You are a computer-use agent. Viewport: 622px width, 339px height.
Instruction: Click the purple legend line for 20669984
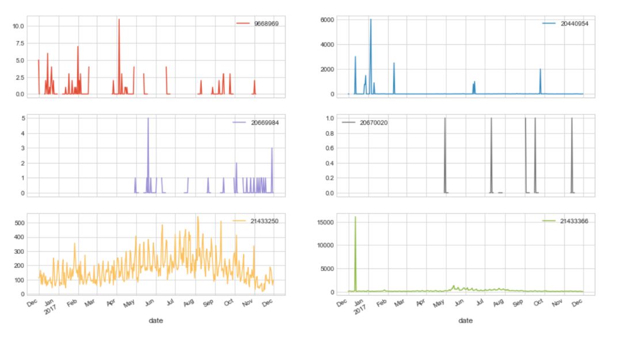[240, 123]
